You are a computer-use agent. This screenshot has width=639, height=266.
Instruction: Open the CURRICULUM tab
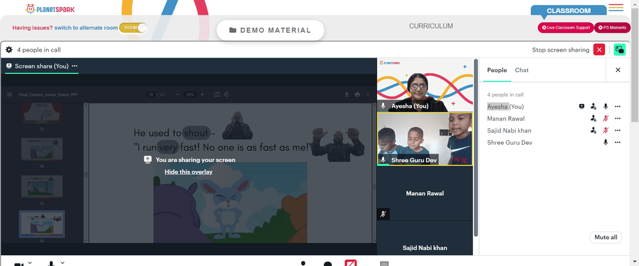pyautogui.click(x=431, y=26)
